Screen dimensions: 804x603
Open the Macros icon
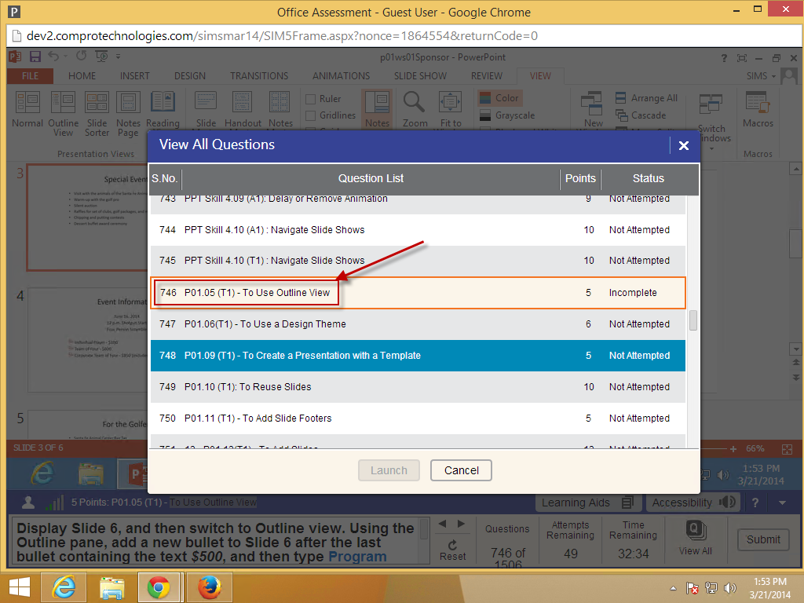coord(758,110)
